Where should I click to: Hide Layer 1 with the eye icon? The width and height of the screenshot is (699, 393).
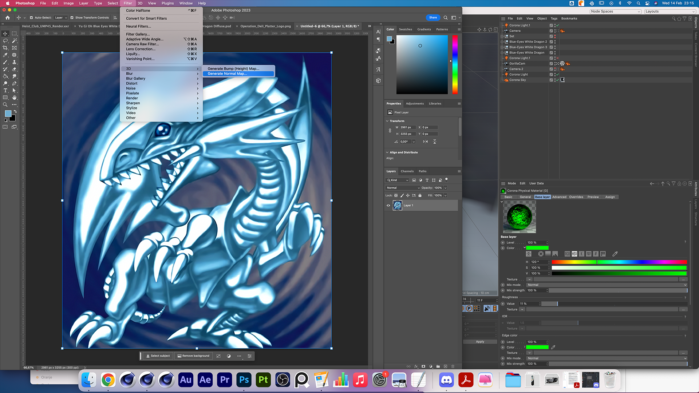point(388,206)
